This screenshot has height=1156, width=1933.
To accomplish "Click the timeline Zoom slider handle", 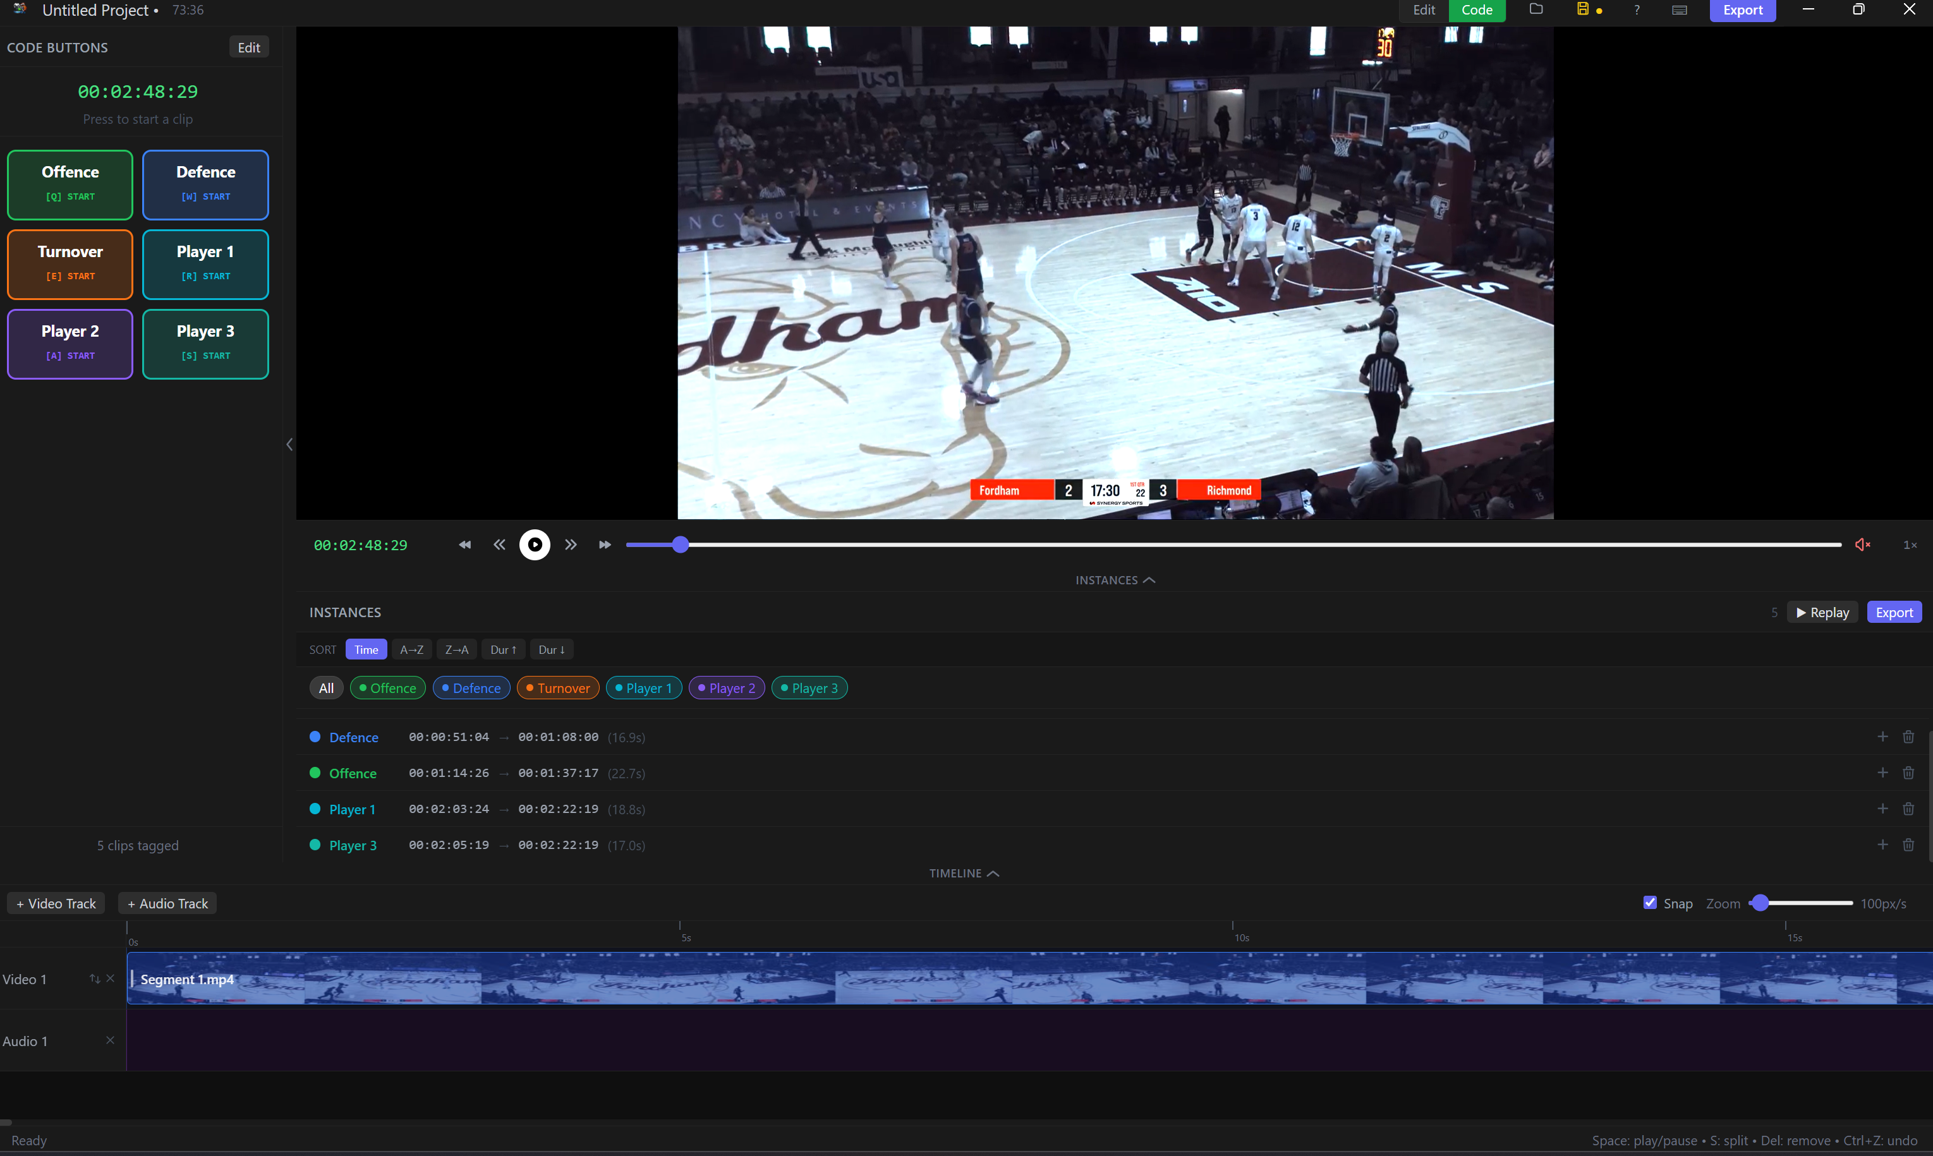I will [1759, 903].
